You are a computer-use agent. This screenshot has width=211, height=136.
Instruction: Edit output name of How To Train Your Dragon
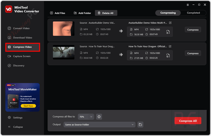170,46
